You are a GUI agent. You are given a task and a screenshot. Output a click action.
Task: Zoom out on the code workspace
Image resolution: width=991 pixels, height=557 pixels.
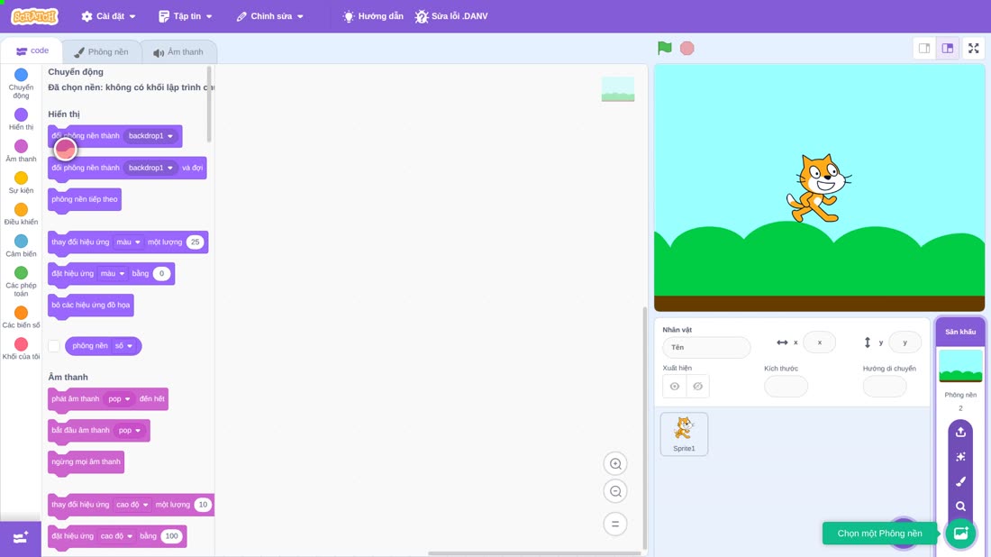point(615,491)
